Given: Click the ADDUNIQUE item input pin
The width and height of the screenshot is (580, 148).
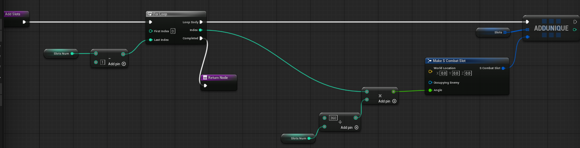Looking at the screenshot, I should [x=527, y=37].
